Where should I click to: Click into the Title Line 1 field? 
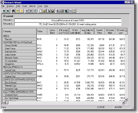click(x=68, y=20)
